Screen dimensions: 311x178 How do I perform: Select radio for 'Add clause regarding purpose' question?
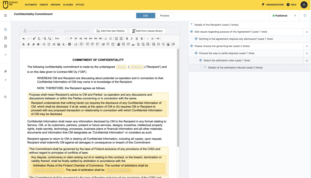click(191, 32)
